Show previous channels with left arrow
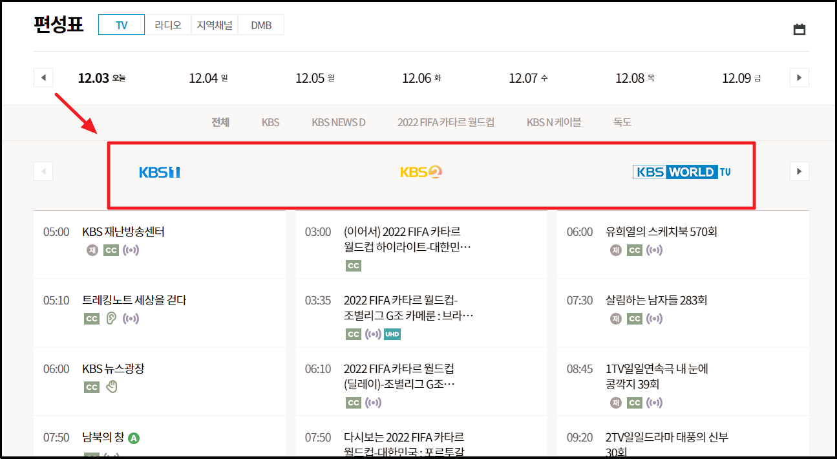 (x=43, y=171)
